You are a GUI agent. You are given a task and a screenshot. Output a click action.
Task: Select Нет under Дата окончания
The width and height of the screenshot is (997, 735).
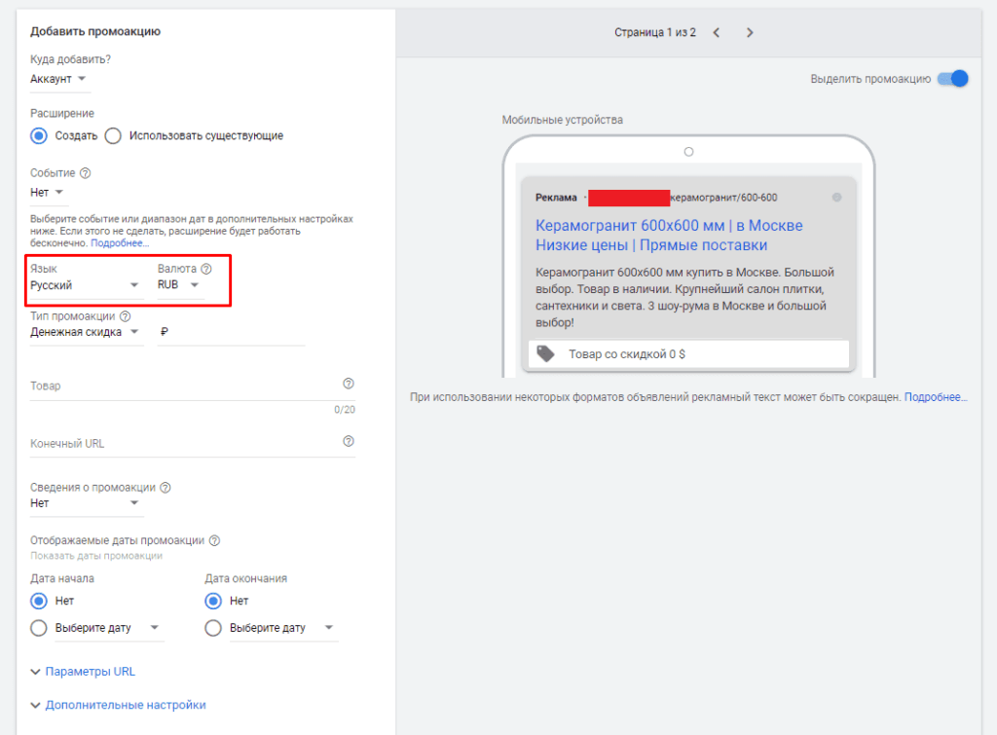point(213,601)
